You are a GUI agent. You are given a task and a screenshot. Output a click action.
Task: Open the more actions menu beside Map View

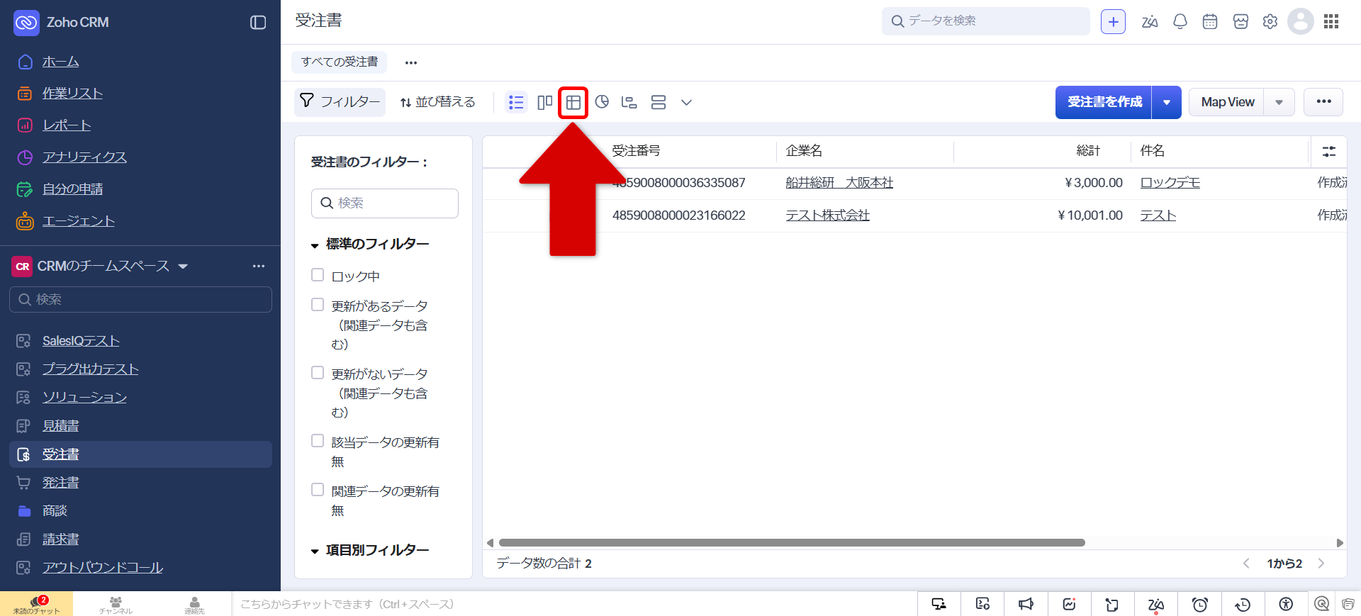pyautogui.click(x=1323, y=101)
